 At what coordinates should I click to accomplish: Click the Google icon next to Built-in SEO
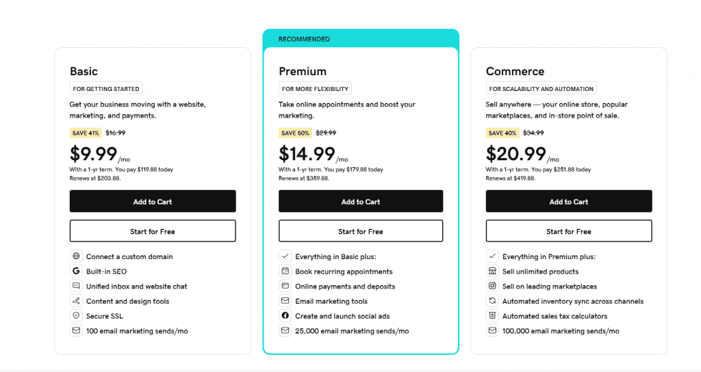click(76, 271)
